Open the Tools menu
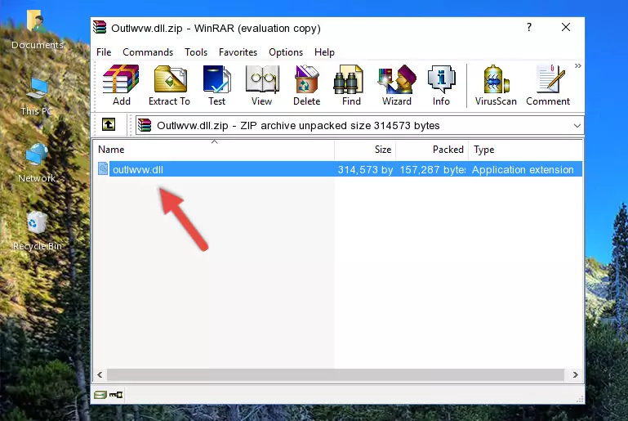Image resolution: width=628 pixels, height=421 pixels. (x=196, y=52)
